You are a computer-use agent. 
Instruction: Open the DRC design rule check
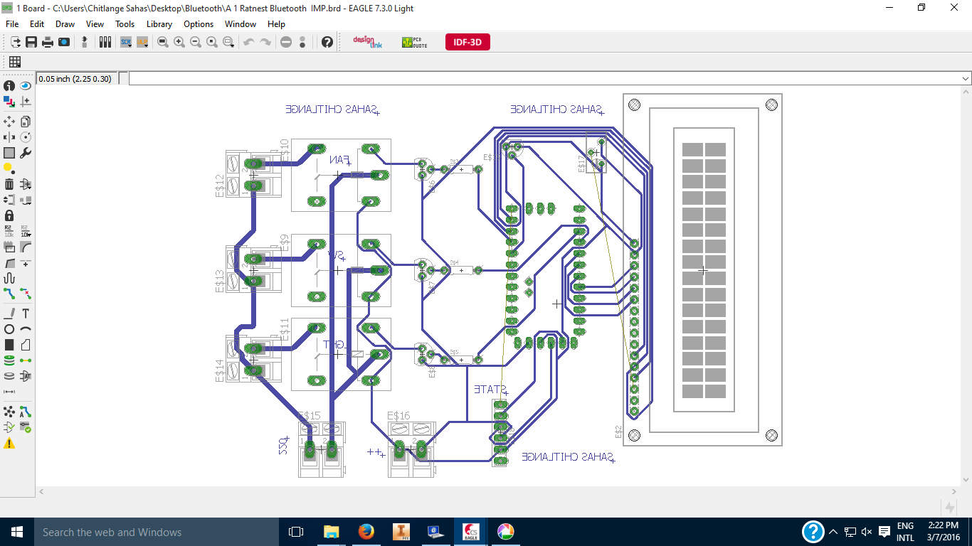click(x=26, y=427)
